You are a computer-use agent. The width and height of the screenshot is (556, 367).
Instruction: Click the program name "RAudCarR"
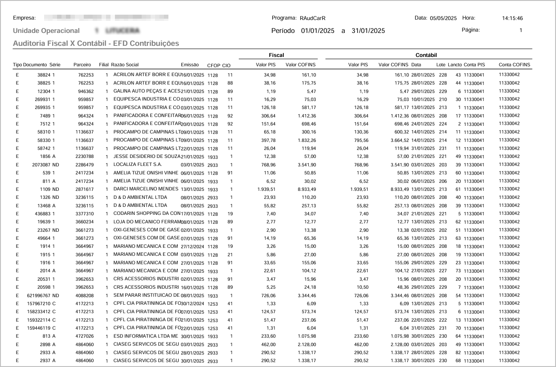313,18
